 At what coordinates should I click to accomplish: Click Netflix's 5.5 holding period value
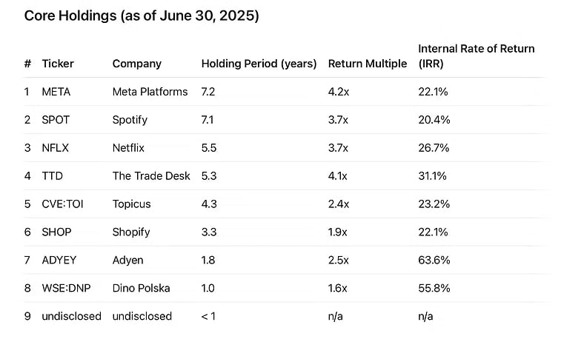pos(209,148)
